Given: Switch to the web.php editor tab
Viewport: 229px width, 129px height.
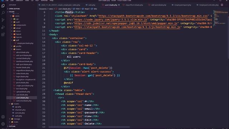Looking at the screenshot, I should (91, 5).
